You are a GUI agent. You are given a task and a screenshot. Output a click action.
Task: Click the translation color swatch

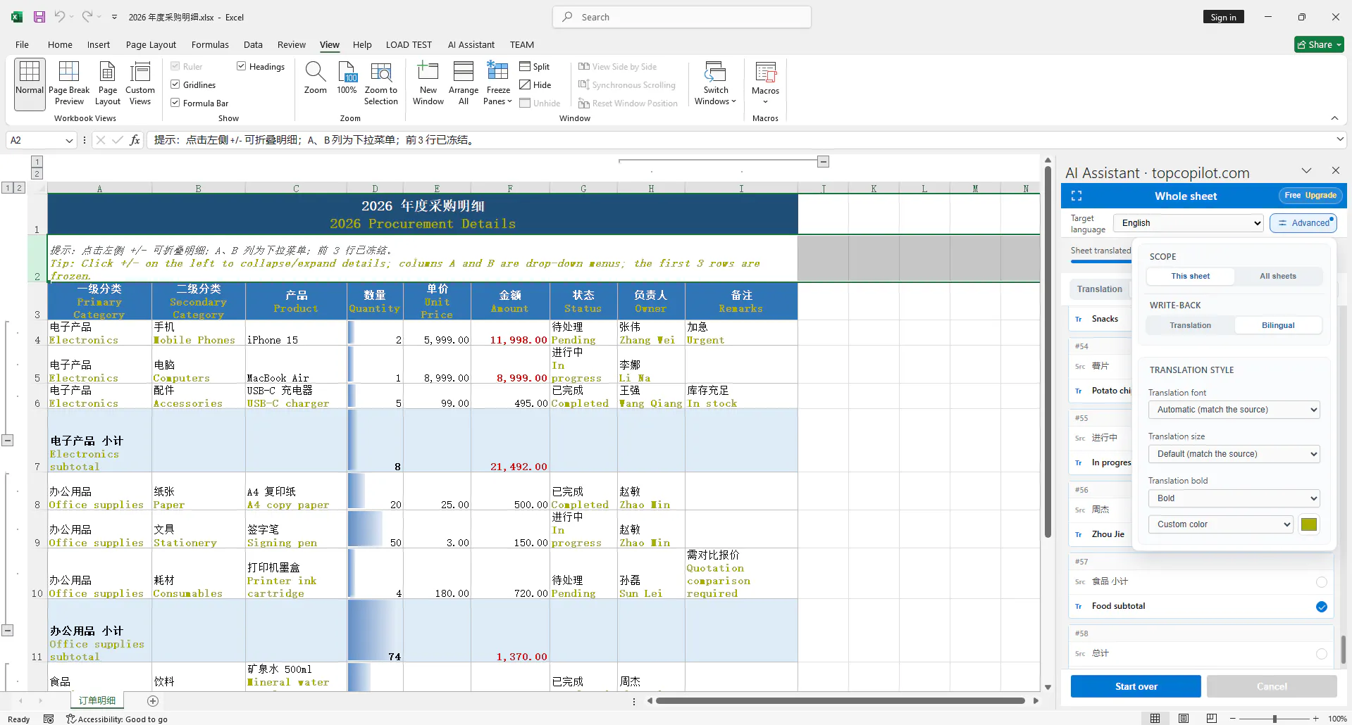point(1309,524)
